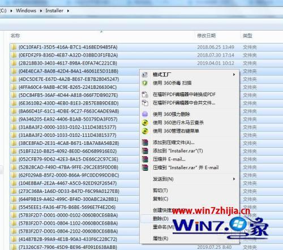
Task: Click folder icon of {31ABA3F2-0010-1033-0102-111D43815377}
Action: pos(14,135)
